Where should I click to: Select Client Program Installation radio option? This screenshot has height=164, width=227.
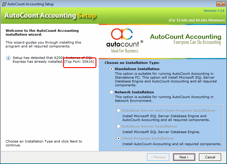tap(119, 138)
